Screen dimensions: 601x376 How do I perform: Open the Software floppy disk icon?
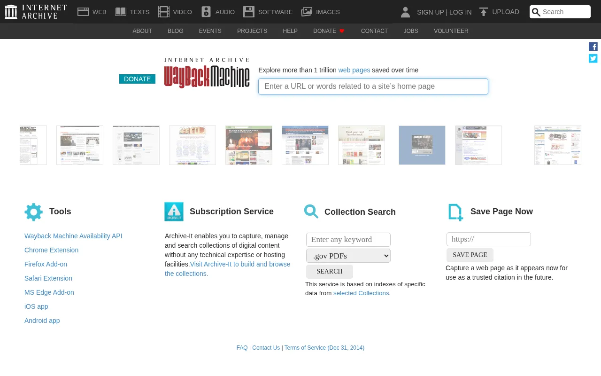coord(249,12)
